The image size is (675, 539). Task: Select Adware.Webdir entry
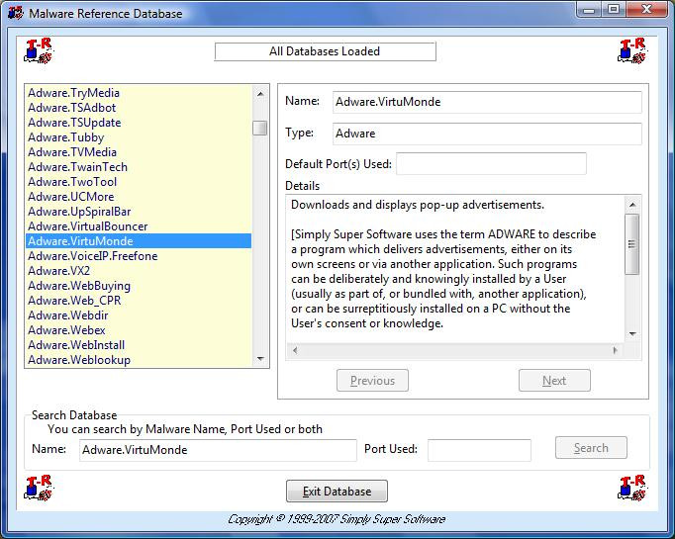(139, 315)
